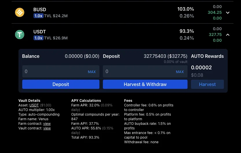241x153 pixels.
Task: Click the USDT Tether coin icon
Action: pos(20,35)
